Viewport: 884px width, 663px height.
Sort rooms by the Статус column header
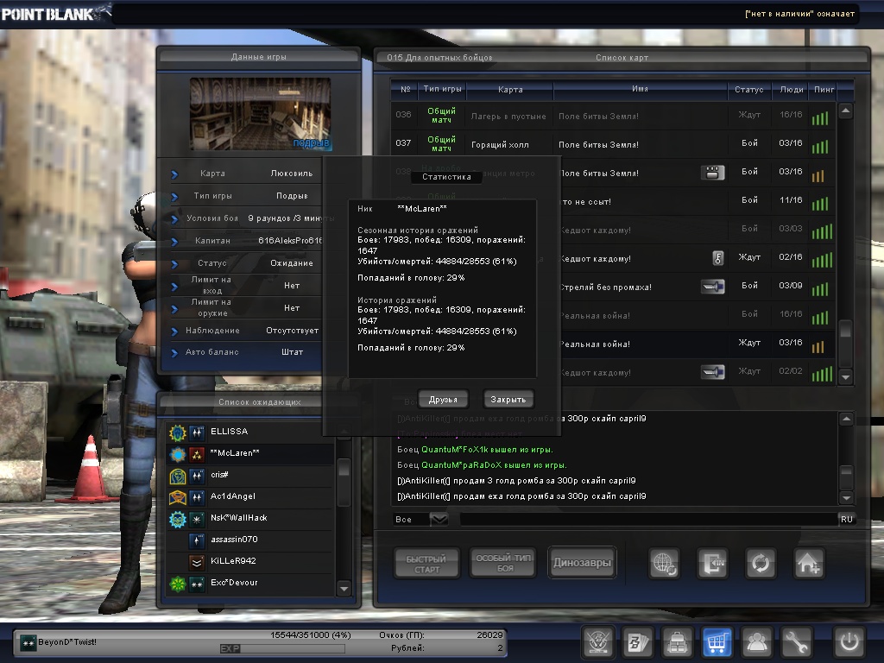(748, 89)
